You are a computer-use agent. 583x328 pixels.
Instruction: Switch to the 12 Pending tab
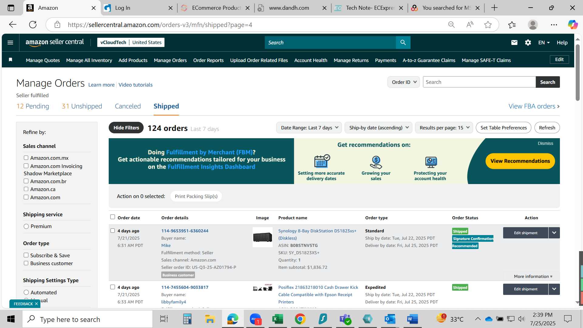click(x=33, y=106)
